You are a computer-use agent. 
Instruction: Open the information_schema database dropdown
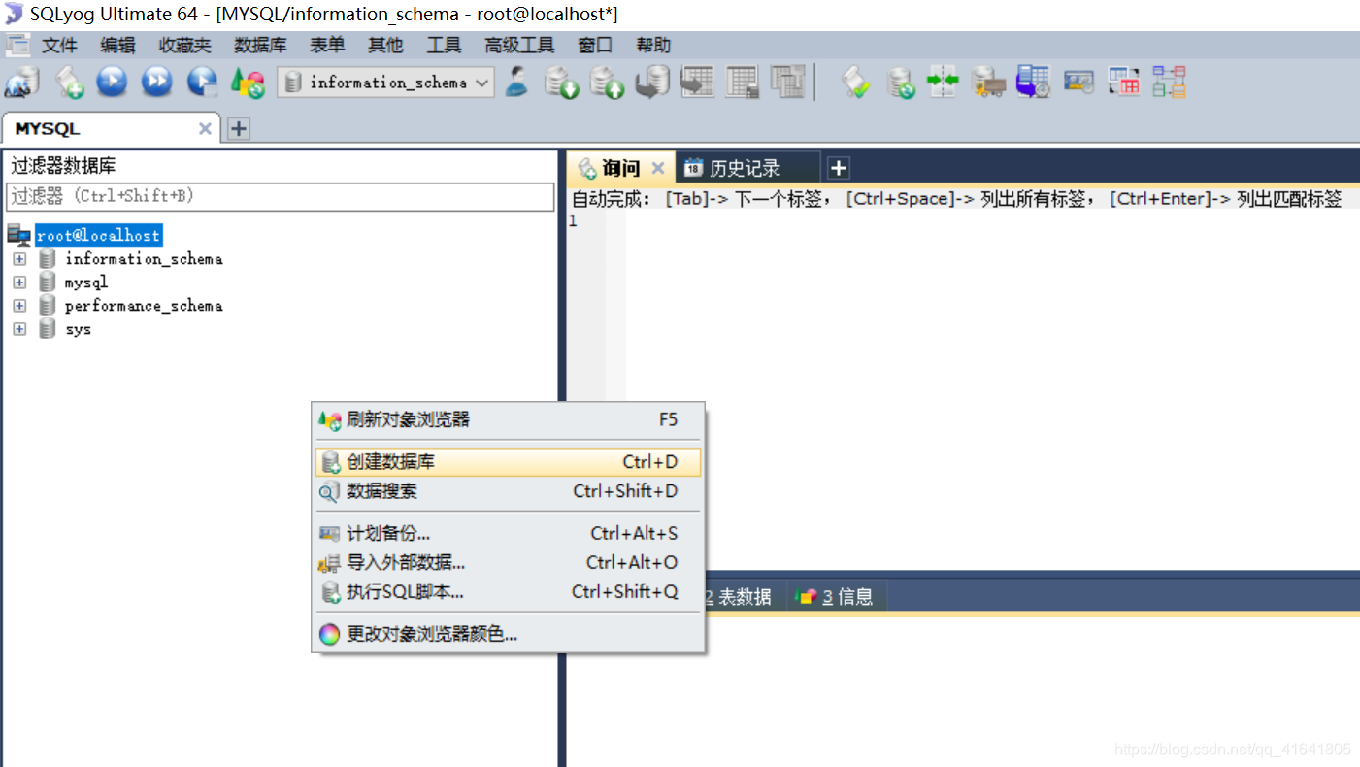click(386, 83)
